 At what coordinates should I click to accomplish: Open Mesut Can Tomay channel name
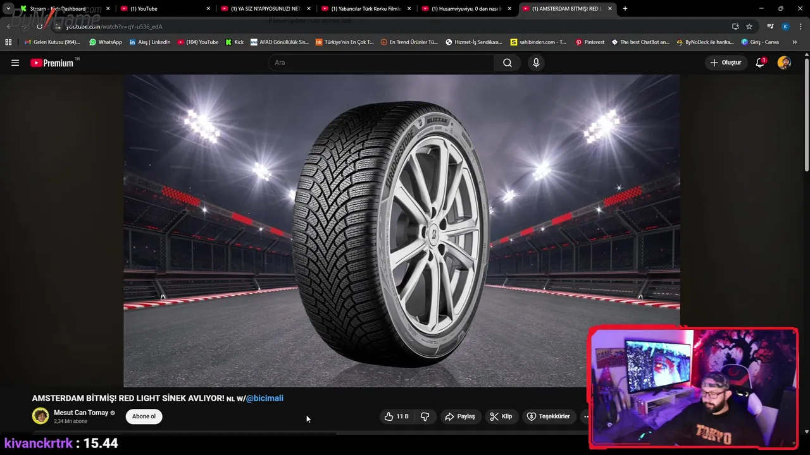click(x=81, y=413)
